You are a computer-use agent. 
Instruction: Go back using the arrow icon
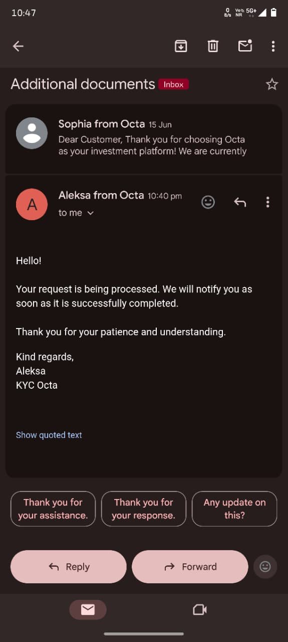coord(18,46)
